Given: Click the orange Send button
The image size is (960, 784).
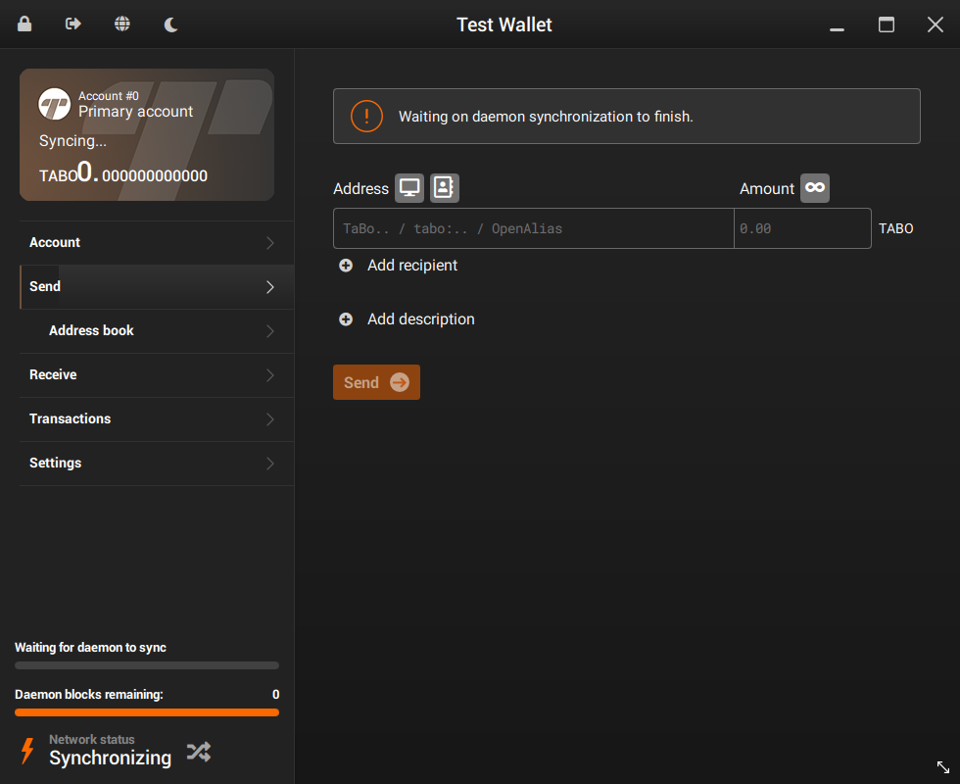Looking at the screenshot, I should [x=376, y=382].
